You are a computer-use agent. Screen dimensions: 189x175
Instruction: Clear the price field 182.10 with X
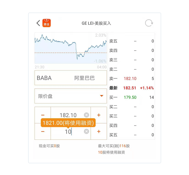click(x=87, y=115)
